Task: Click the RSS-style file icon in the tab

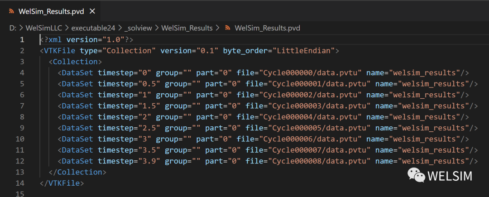Action: tap(11, 11)
